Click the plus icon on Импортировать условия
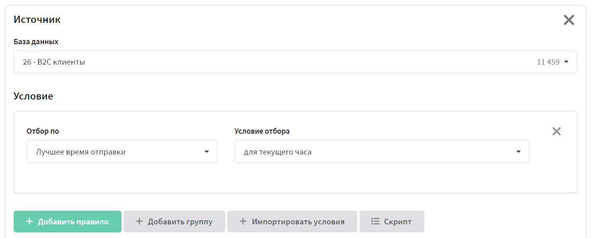The height and width of the screenshot is (238, 591). (243, 222)
